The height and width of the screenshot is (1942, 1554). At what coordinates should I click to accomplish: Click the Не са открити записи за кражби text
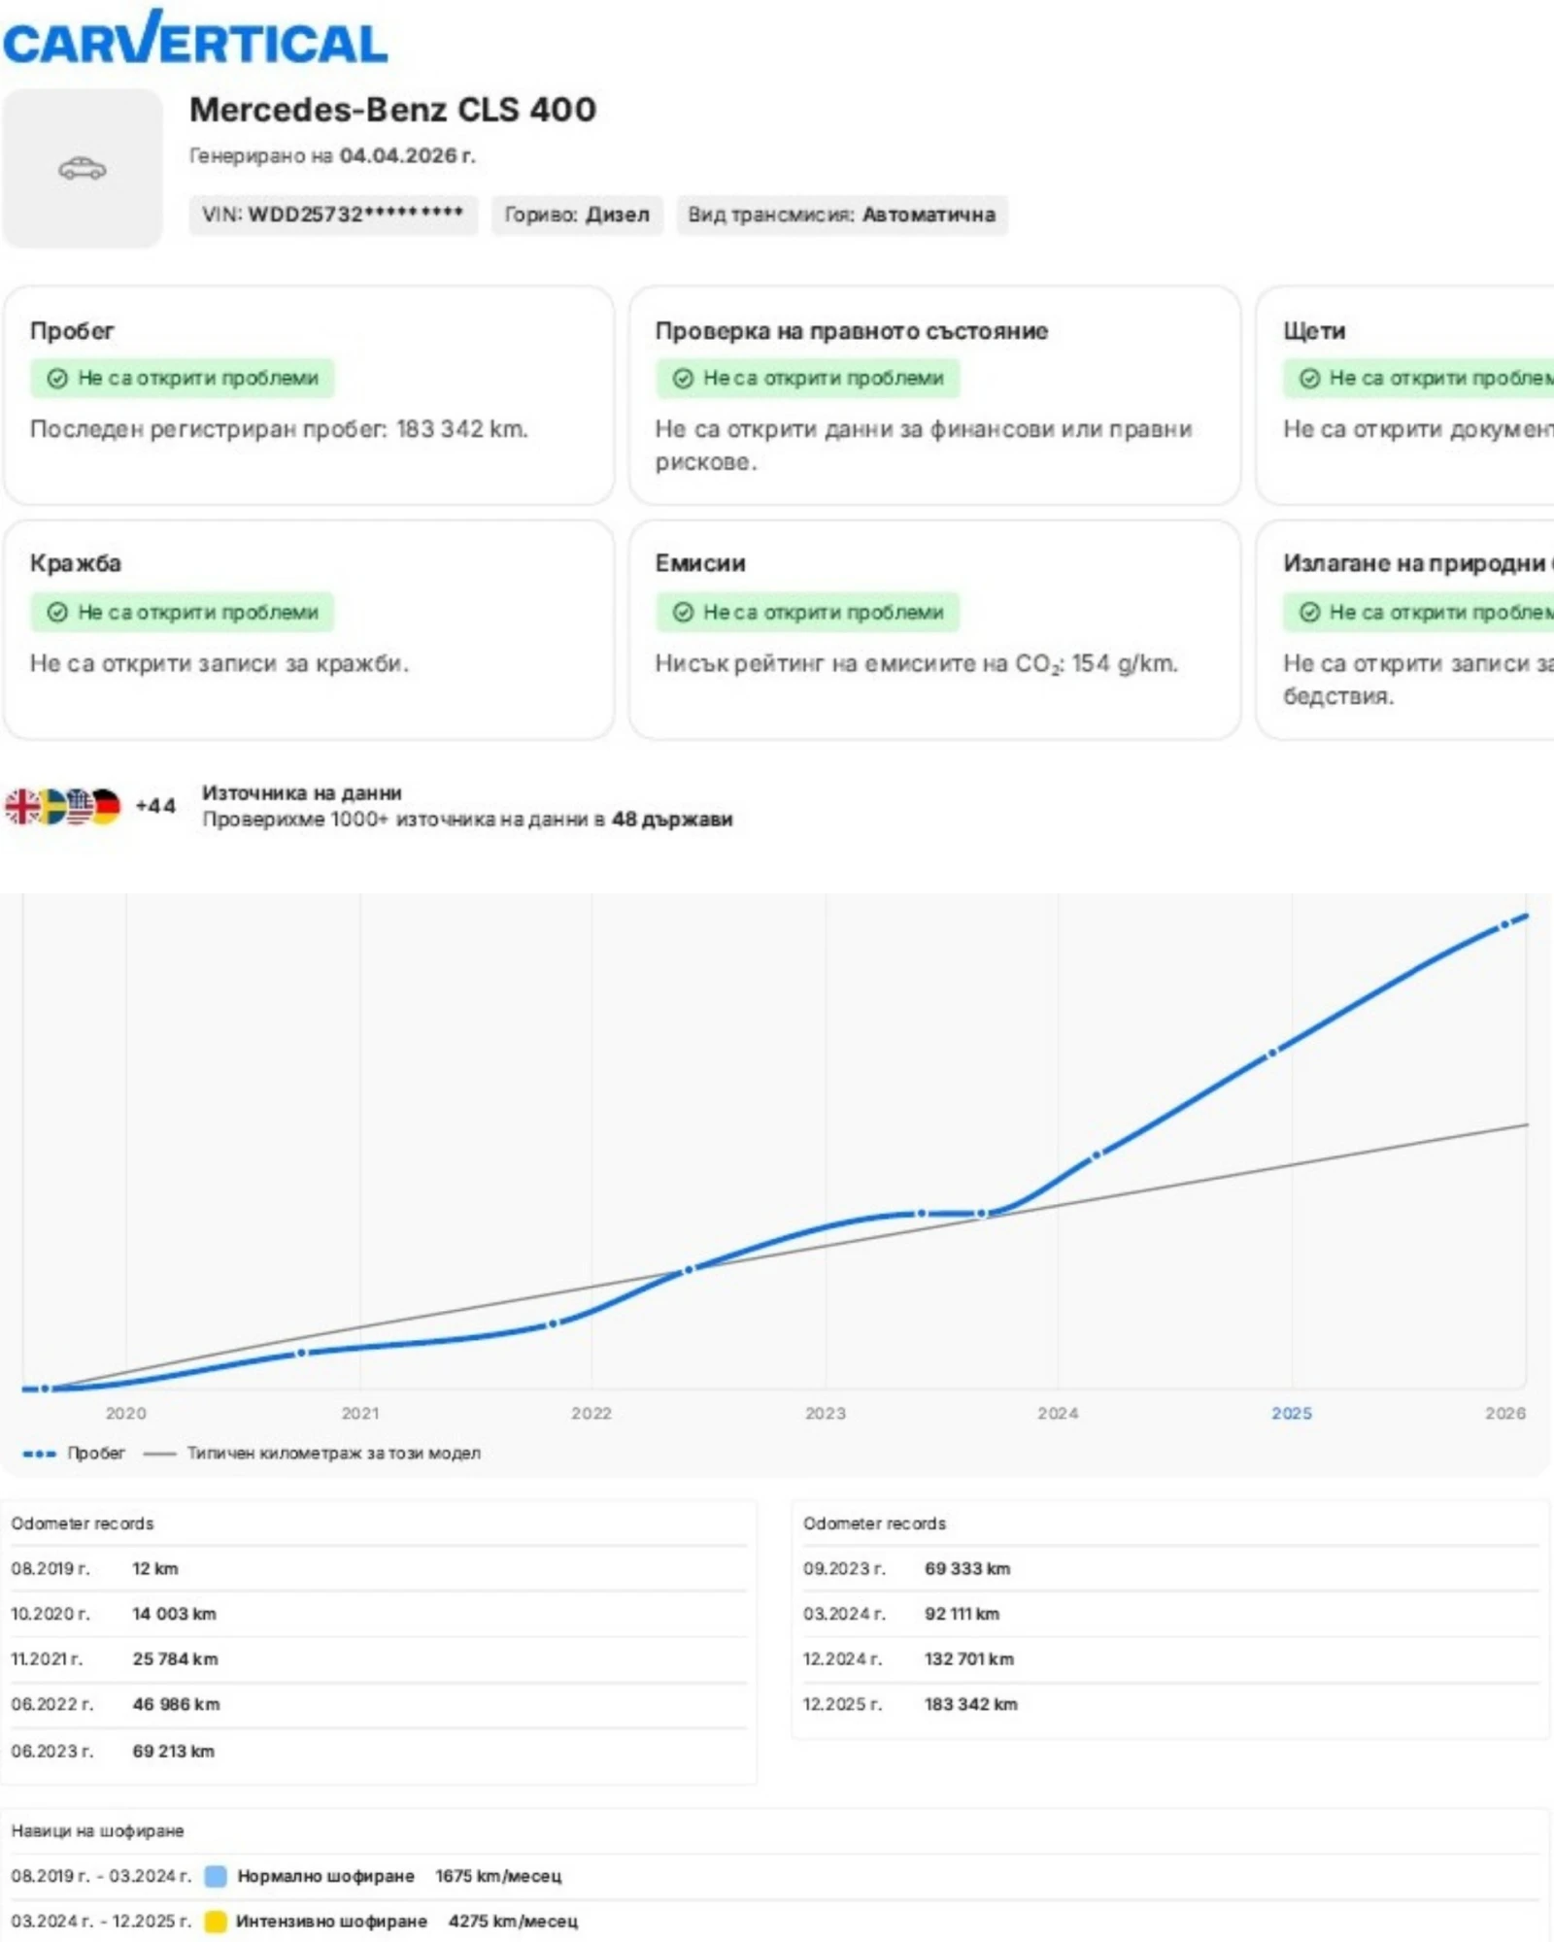tap(220, 664)
